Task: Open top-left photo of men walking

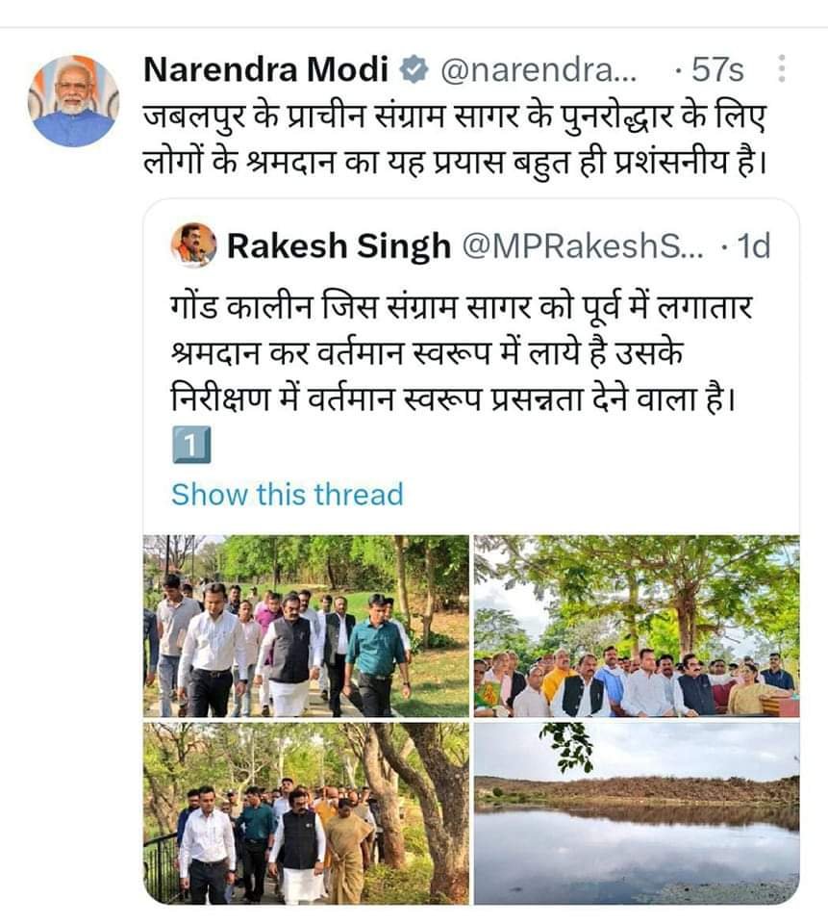Action: (307, 626)
